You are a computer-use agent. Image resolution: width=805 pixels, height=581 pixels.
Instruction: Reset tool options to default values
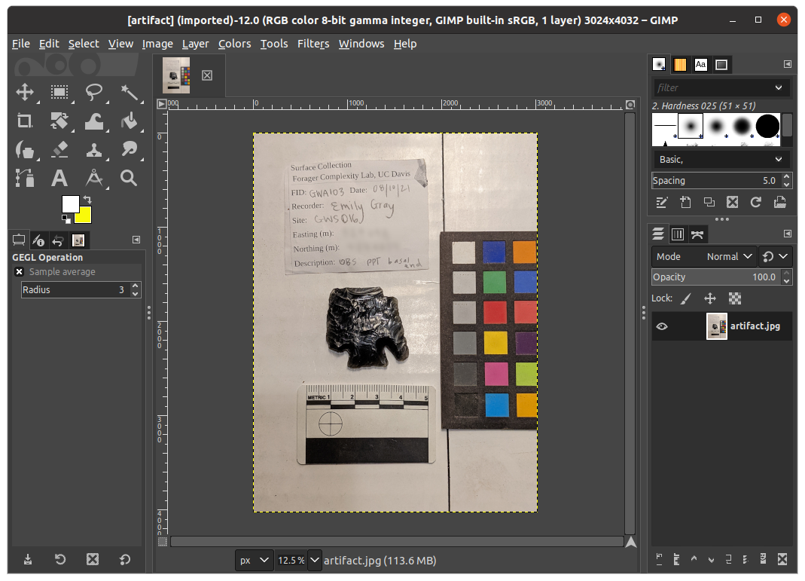click(x=125, y=559)
